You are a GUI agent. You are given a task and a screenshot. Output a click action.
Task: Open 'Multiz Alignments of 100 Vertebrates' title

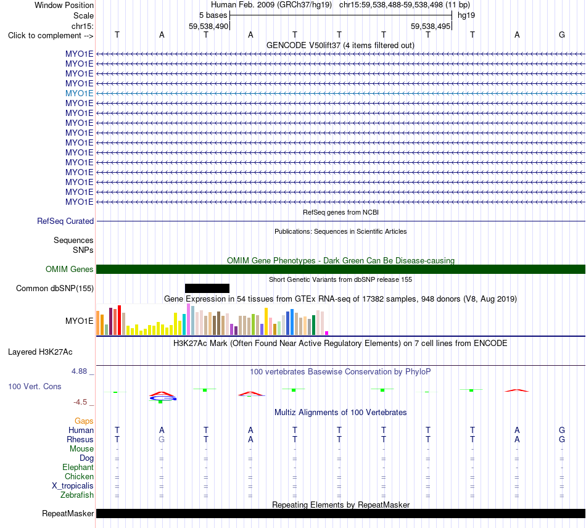tap(340, 413)
